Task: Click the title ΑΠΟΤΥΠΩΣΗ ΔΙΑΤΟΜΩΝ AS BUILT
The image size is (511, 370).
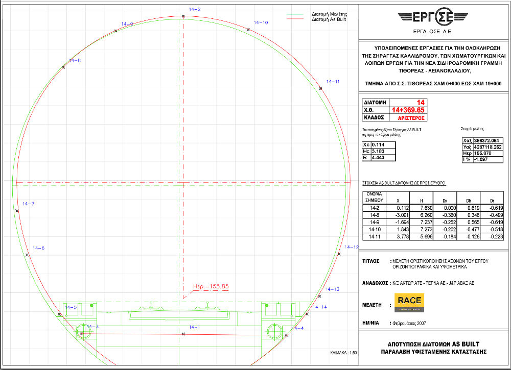Action: pos(433,344)
